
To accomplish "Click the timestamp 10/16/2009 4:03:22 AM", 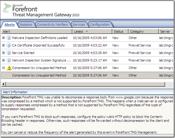I will pyautogui.click(x=90, y=45).
